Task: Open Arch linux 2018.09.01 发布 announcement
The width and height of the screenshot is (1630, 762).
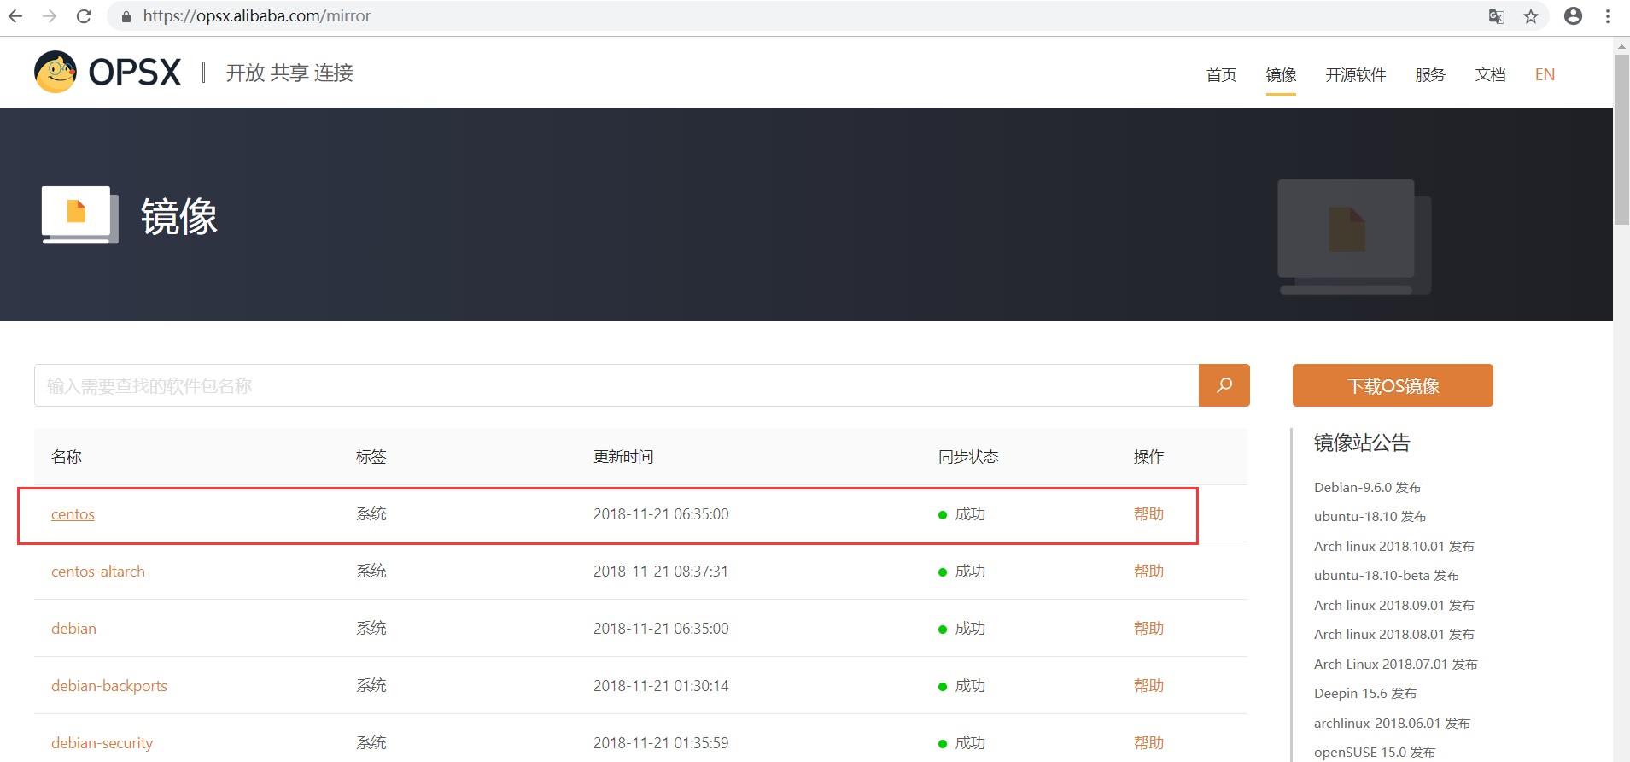Action: coord(1393,606)
